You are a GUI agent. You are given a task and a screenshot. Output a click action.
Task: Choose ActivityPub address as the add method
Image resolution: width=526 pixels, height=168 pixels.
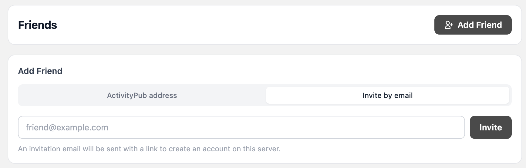[x=142, y=96]
